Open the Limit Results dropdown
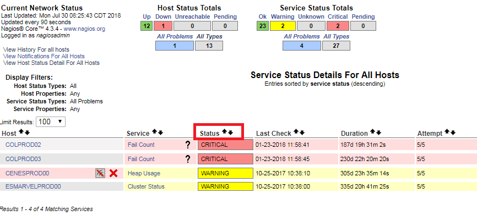This screenshot has height=221, width=477. 51,121
